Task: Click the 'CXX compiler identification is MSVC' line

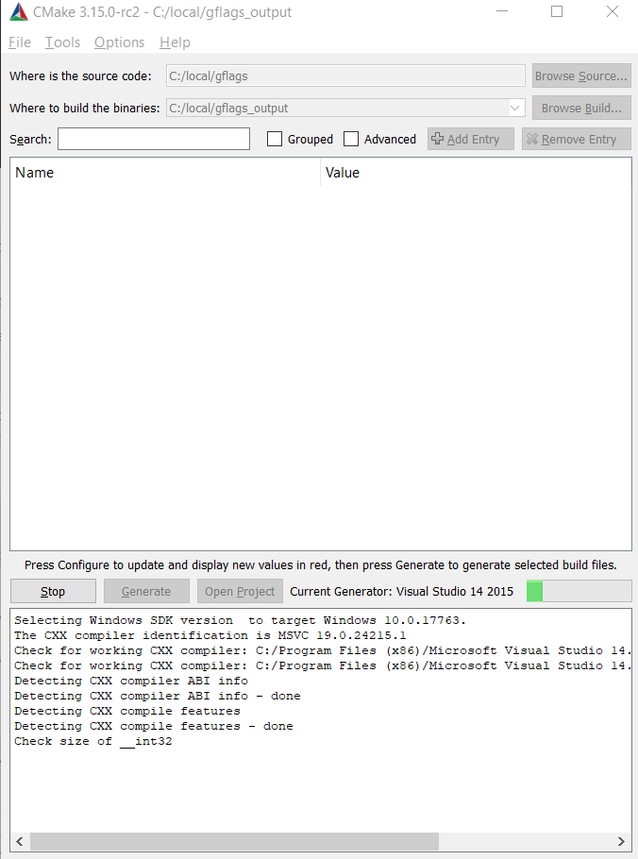Action: coord(210,635)
